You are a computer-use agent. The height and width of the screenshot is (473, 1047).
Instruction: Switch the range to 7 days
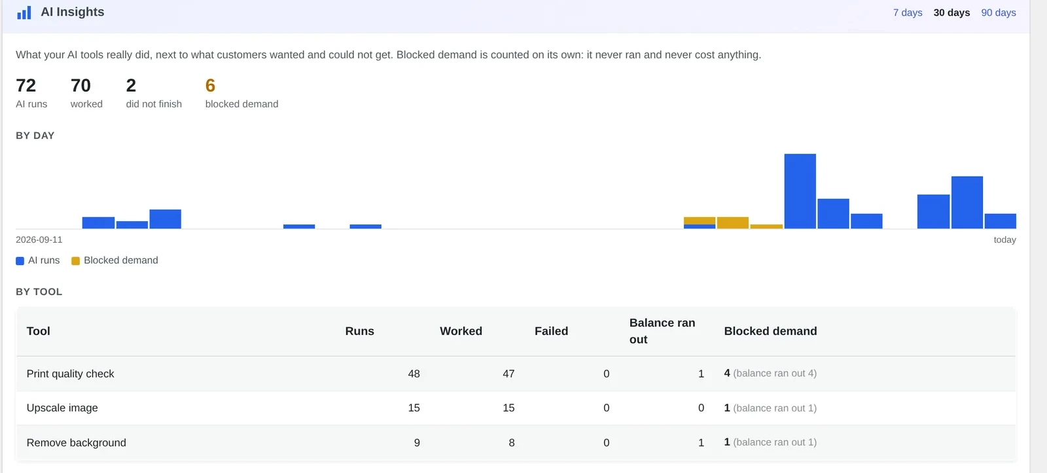coord(908,12)
